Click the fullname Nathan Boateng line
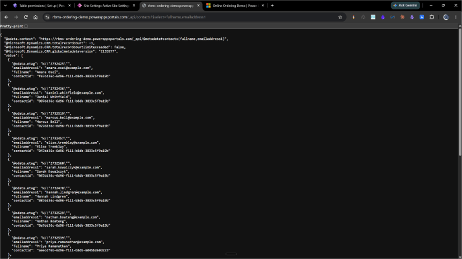 click(x=39, y=221)
